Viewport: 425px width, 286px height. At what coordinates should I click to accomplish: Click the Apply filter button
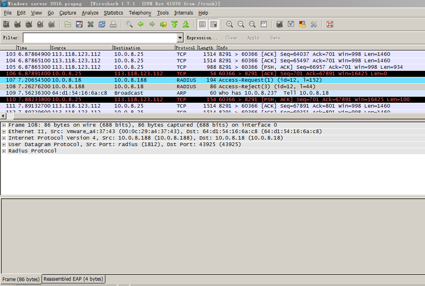click(254, 38)
